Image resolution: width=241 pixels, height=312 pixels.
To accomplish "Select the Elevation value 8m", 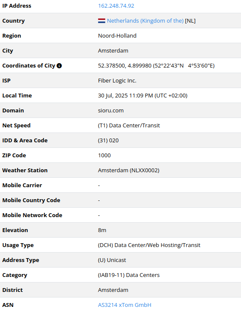I will (x=102, y=230).
